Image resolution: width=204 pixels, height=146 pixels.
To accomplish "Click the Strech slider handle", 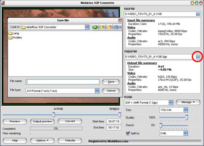I will [x=161, y=125].
